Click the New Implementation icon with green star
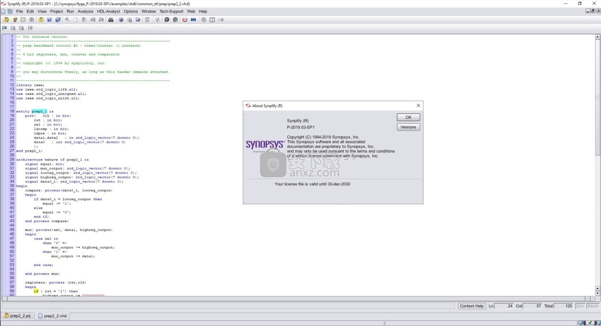 15,20
